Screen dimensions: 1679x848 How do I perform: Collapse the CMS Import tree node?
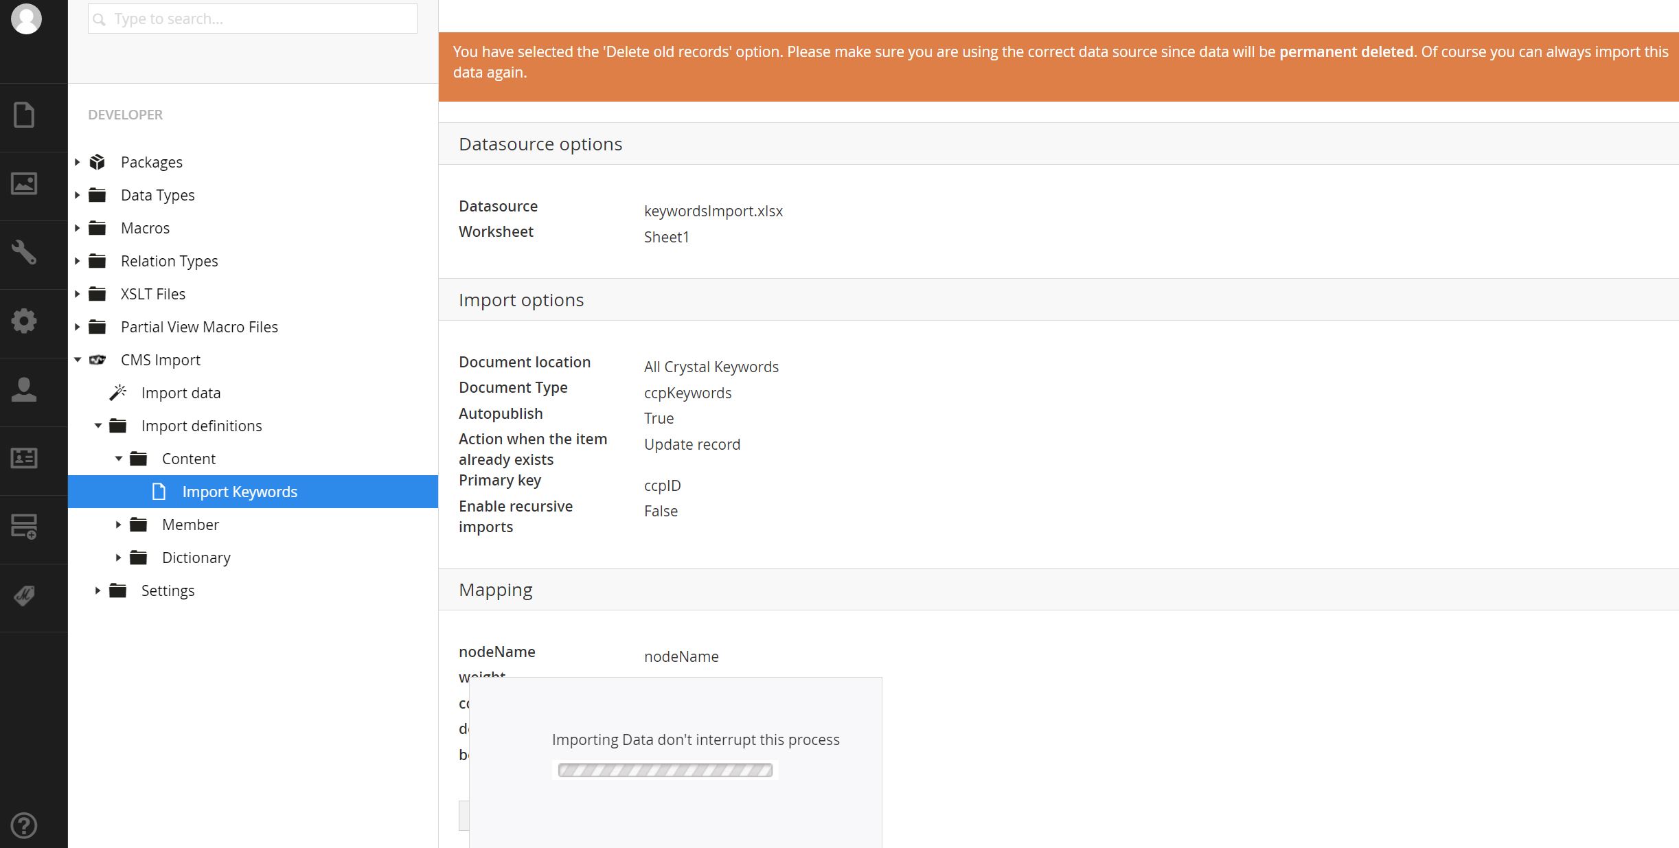tap(78, 360)
